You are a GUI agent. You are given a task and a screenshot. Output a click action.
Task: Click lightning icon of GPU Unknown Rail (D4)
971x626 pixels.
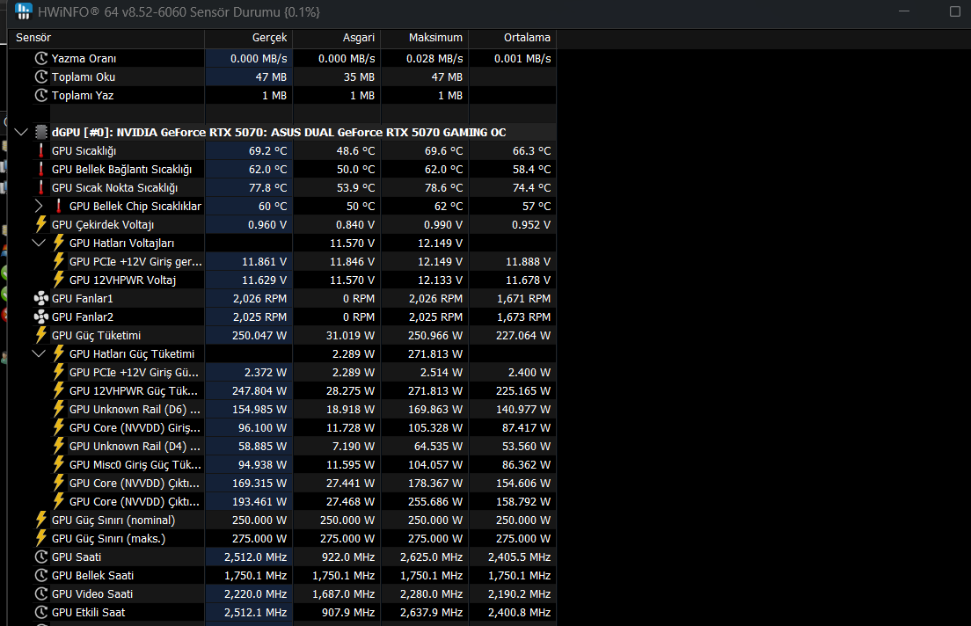pyautogui.click(x=59, y=446)
